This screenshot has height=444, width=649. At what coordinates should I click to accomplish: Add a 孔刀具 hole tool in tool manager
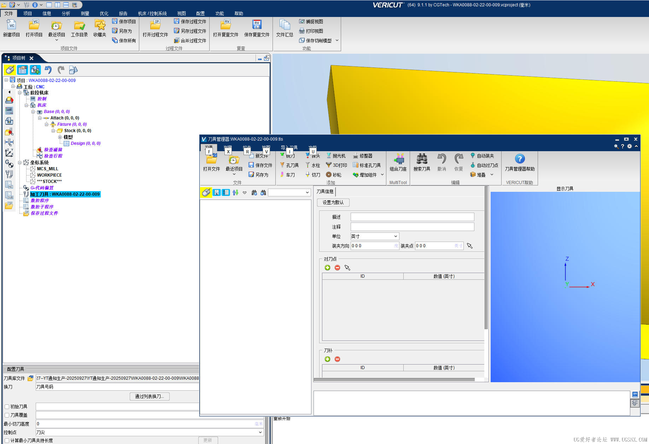tap(290, 165)
